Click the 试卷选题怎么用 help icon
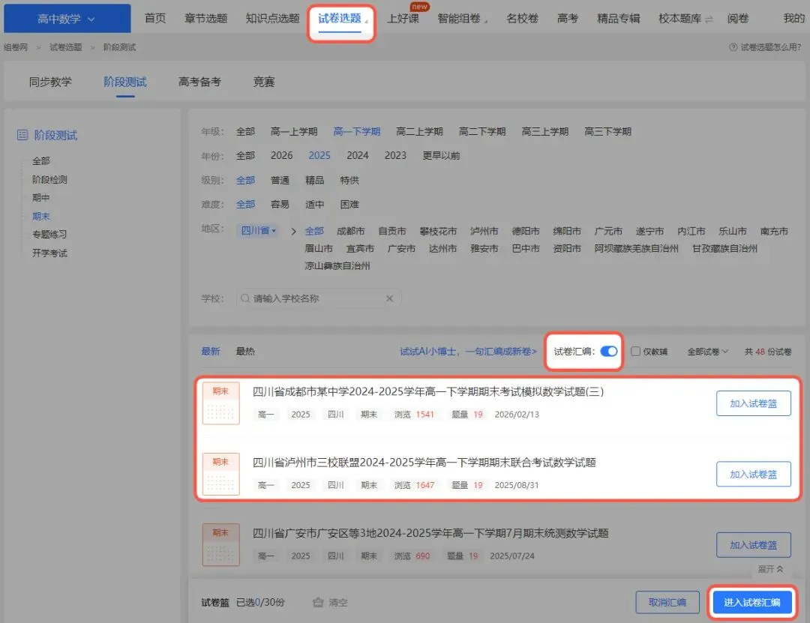This screenshot has height=623, width=810. (x=733, y=47)
